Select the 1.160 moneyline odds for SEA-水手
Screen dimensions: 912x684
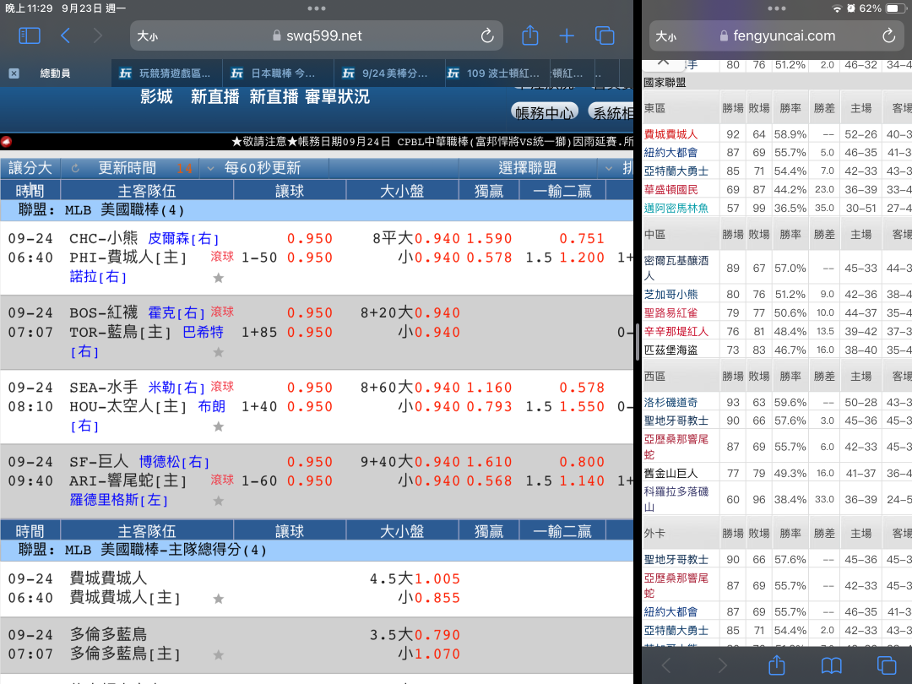489,388
